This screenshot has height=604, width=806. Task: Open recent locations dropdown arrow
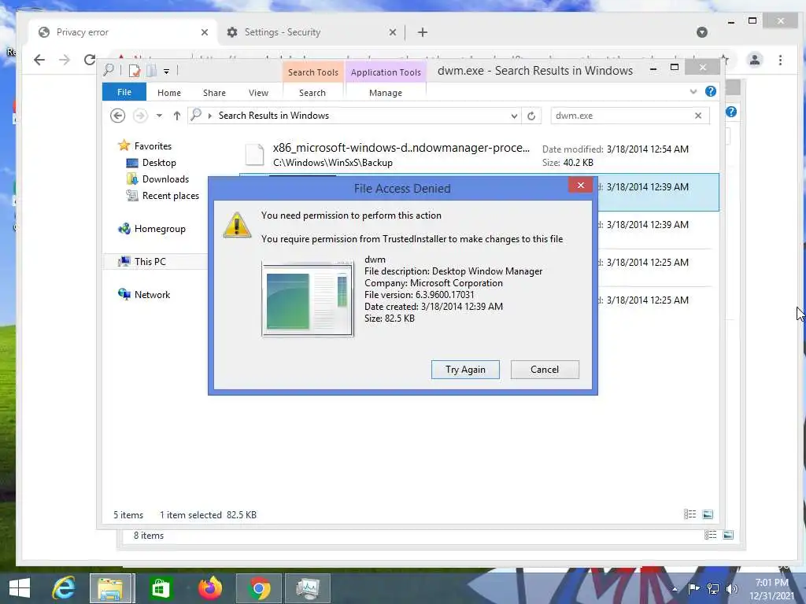[159, 116]
